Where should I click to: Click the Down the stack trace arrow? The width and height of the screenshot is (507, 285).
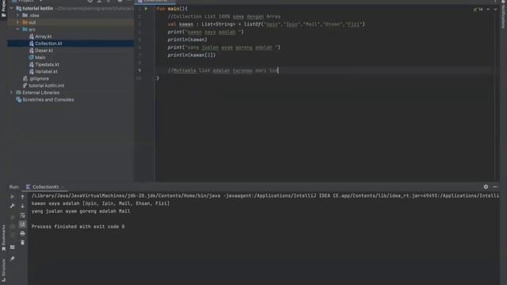point(23,206)
